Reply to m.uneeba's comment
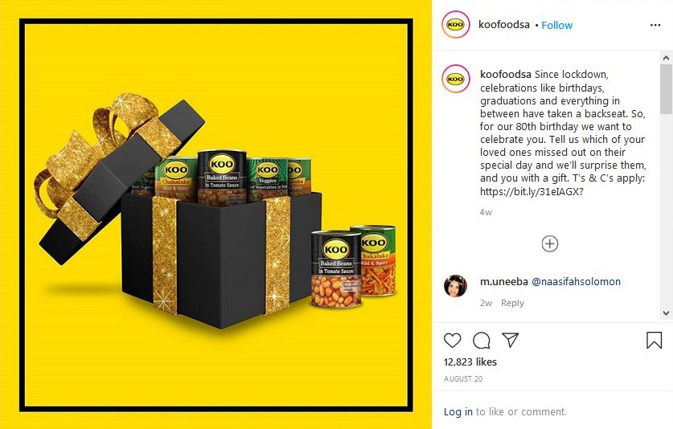The height and width of the screenshot is (429, 673). click(512, 303)
